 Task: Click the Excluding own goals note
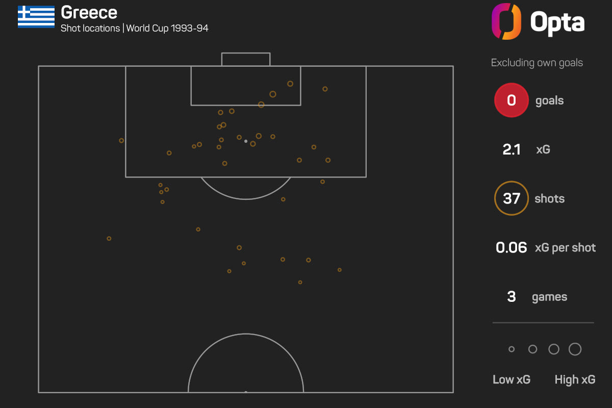(537, 63)
